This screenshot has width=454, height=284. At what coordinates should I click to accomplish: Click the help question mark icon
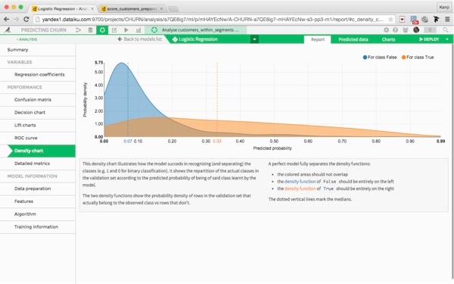(x=395, y=30)
